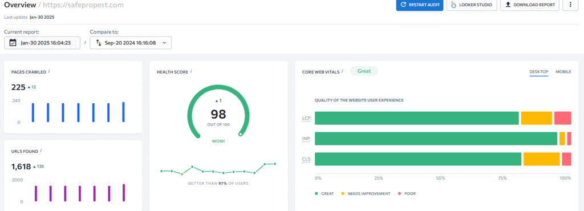Click the Last update Jan-30 2025 text

coord(29,17)
